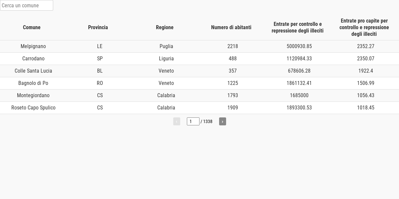Focus the Cerca un comune search field
Viewport: 399px width, 199px height.
click(x=27, y=5)
